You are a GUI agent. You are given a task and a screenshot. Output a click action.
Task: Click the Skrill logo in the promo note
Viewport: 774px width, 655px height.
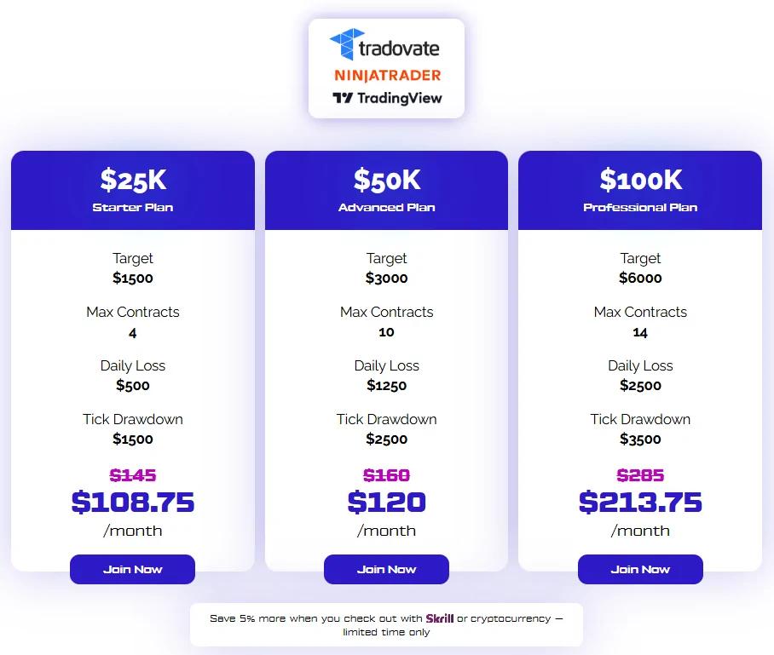point(440,618)
